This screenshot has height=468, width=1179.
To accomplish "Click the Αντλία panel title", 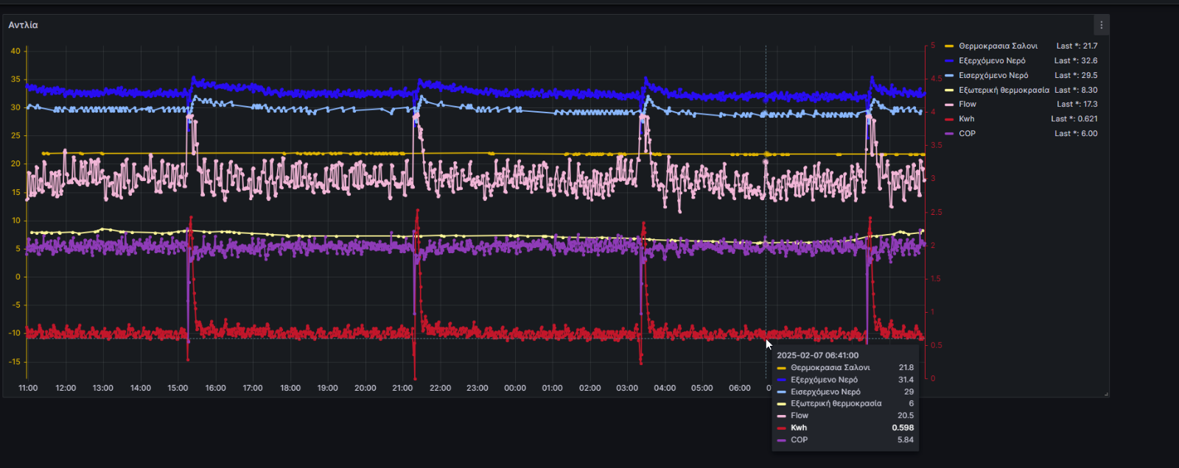I will pyautogui.click(x=23, y=25).
